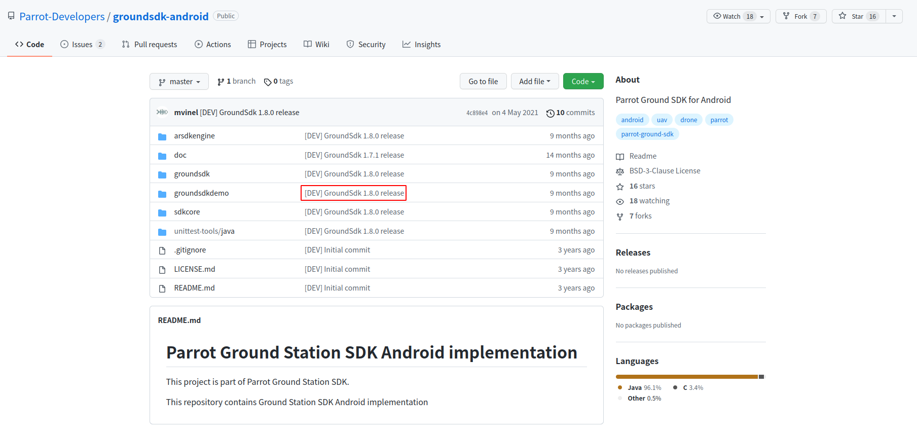Click the 4c898e4 commit hash
917x431 pixels.
tap(477, 113)
